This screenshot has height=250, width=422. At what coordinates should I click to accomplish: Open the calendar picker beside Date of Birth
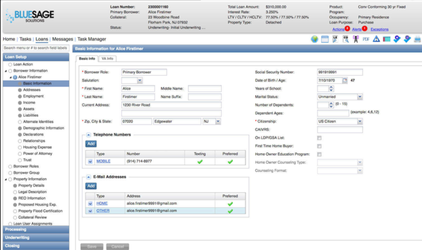tap(345, 81)
